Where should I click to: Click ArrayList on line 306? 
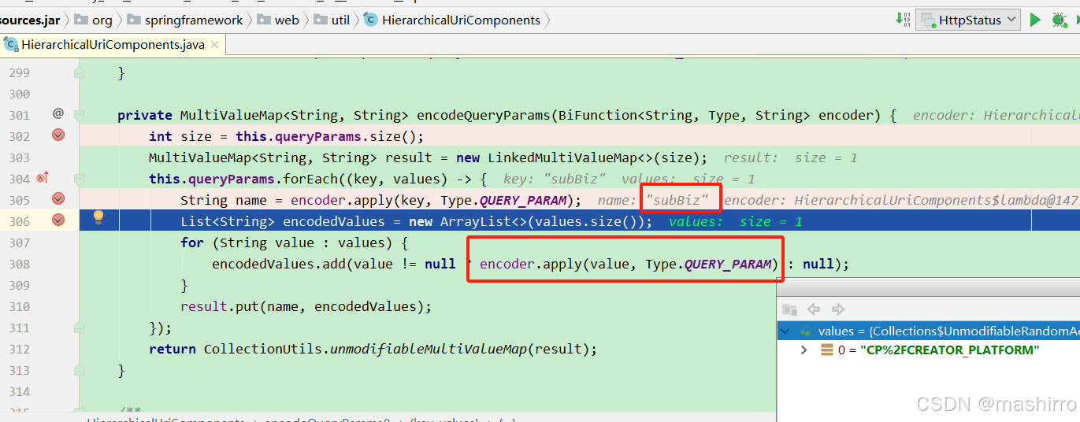pos(476,221)
